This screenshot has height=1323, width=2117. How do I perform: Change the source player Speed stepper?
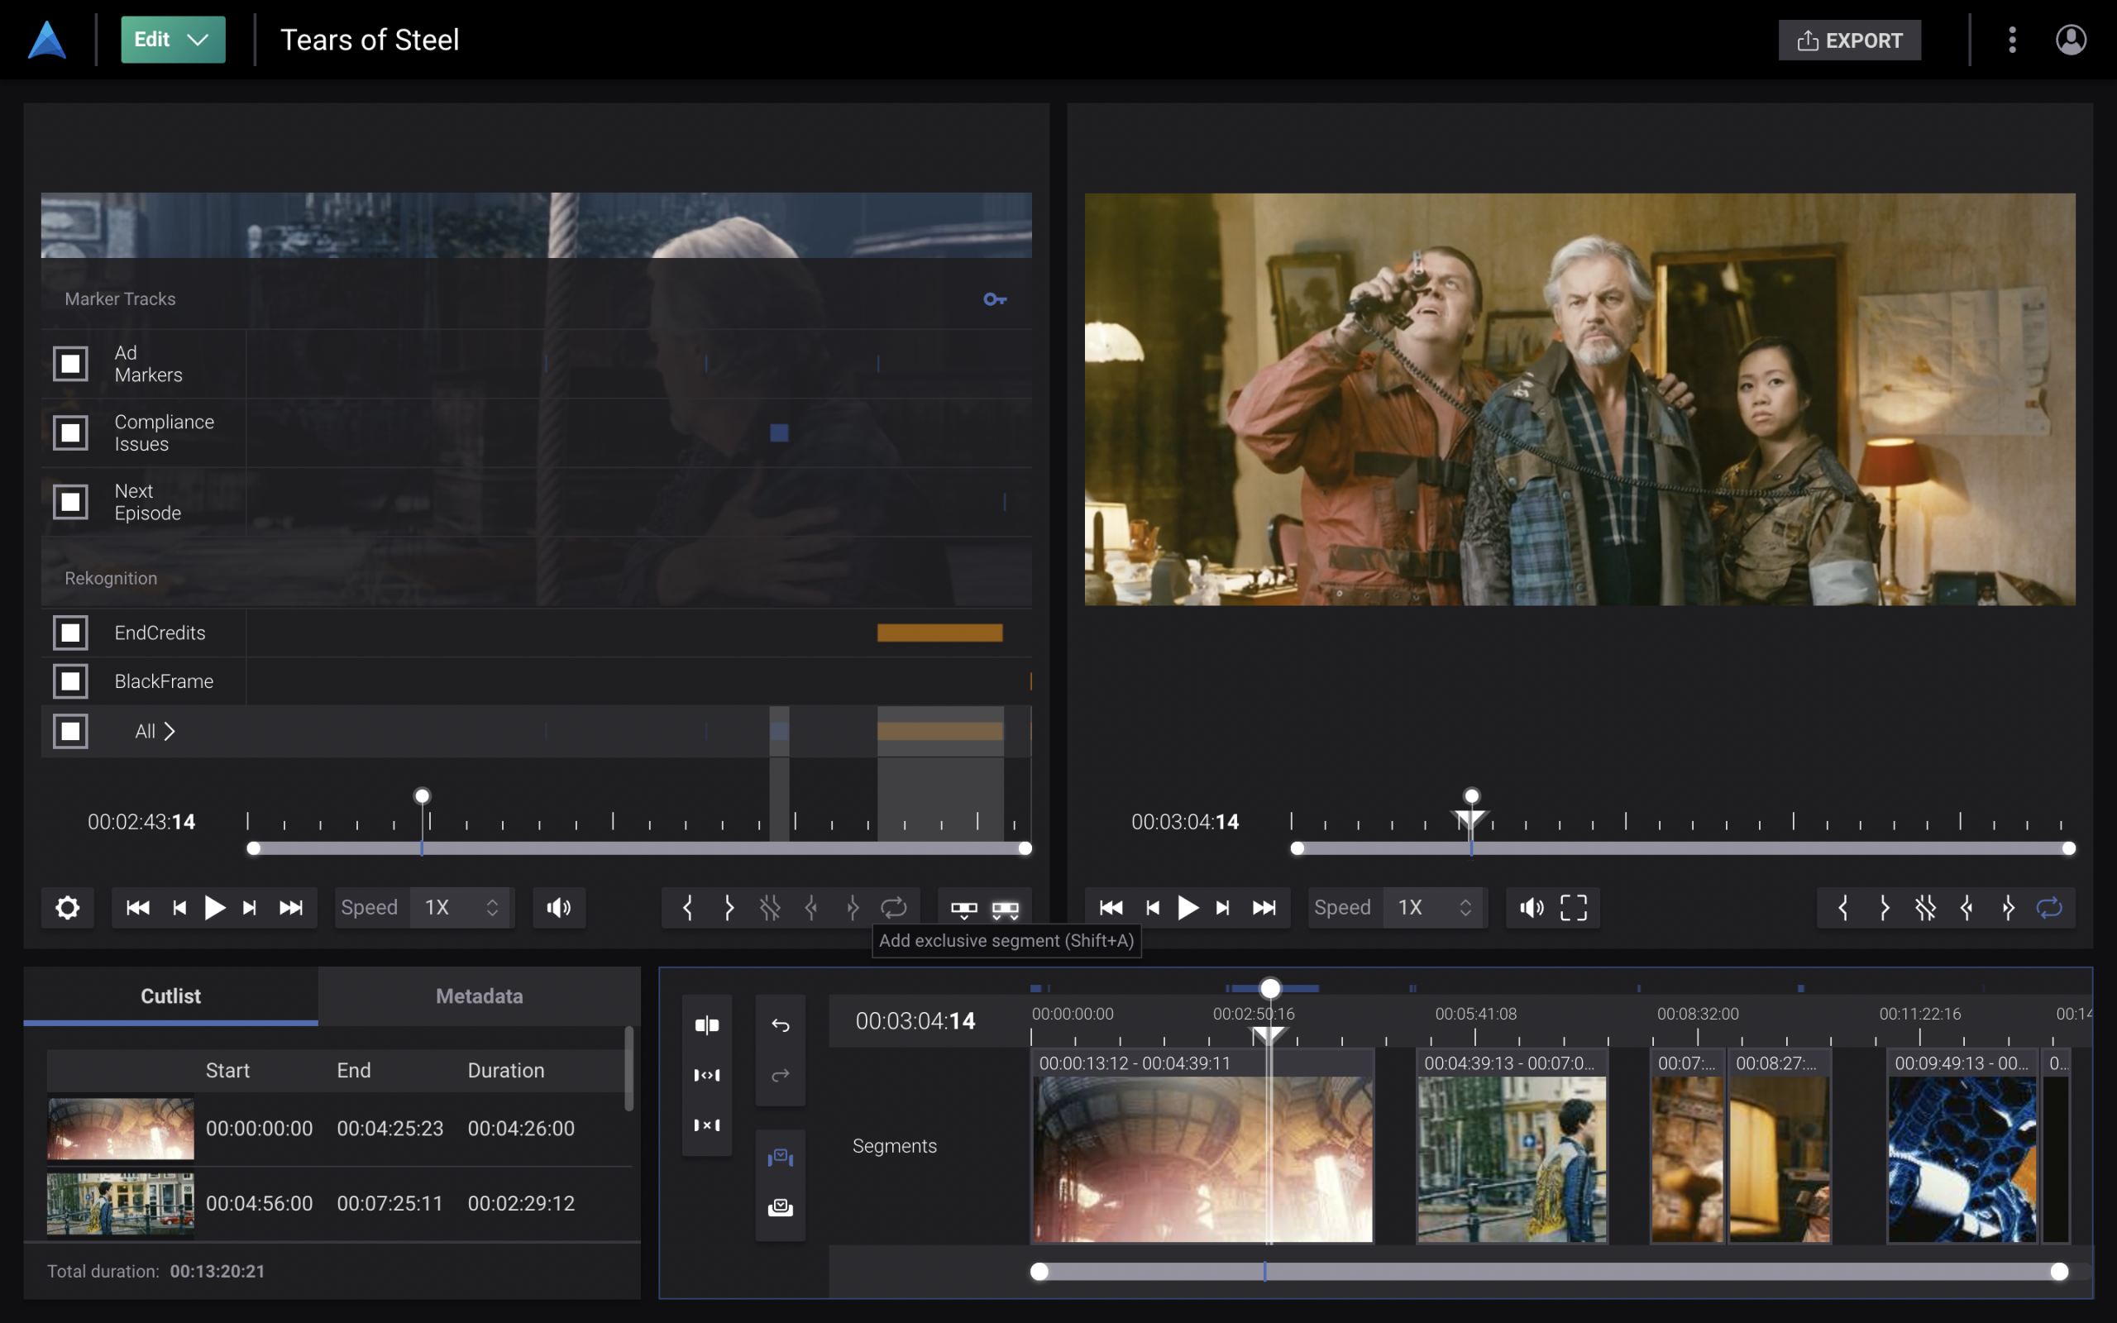493,907
